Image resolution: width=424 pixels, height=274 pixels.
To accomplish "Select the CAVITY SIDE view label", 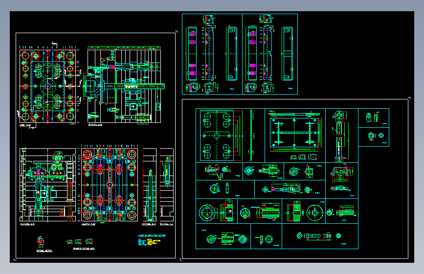I will (89, 224).
